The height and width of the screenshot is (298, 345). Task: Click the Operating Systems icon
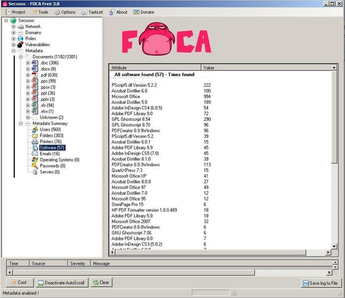click(34, 160)
